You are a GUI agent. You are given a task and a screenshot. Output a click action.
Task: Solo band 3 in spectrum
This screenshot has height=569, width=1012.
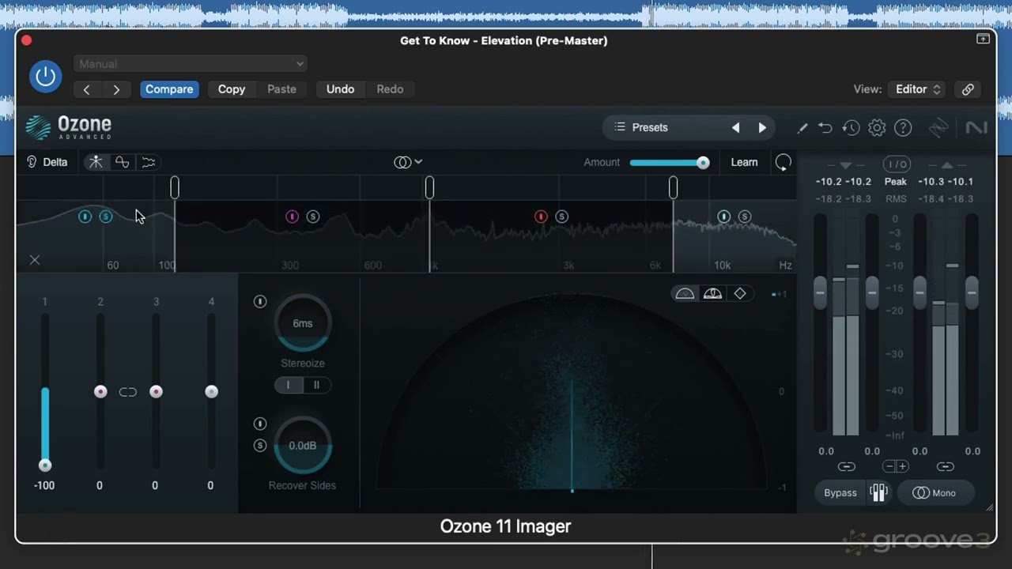[561, 217]
